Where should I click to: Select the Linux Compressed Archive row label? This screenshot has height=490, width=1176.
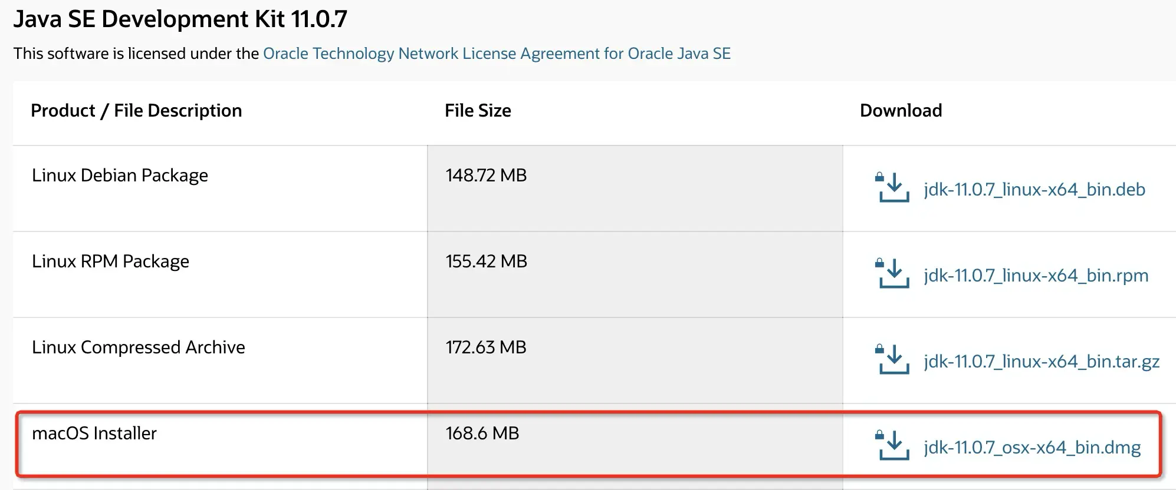(138, 347)
